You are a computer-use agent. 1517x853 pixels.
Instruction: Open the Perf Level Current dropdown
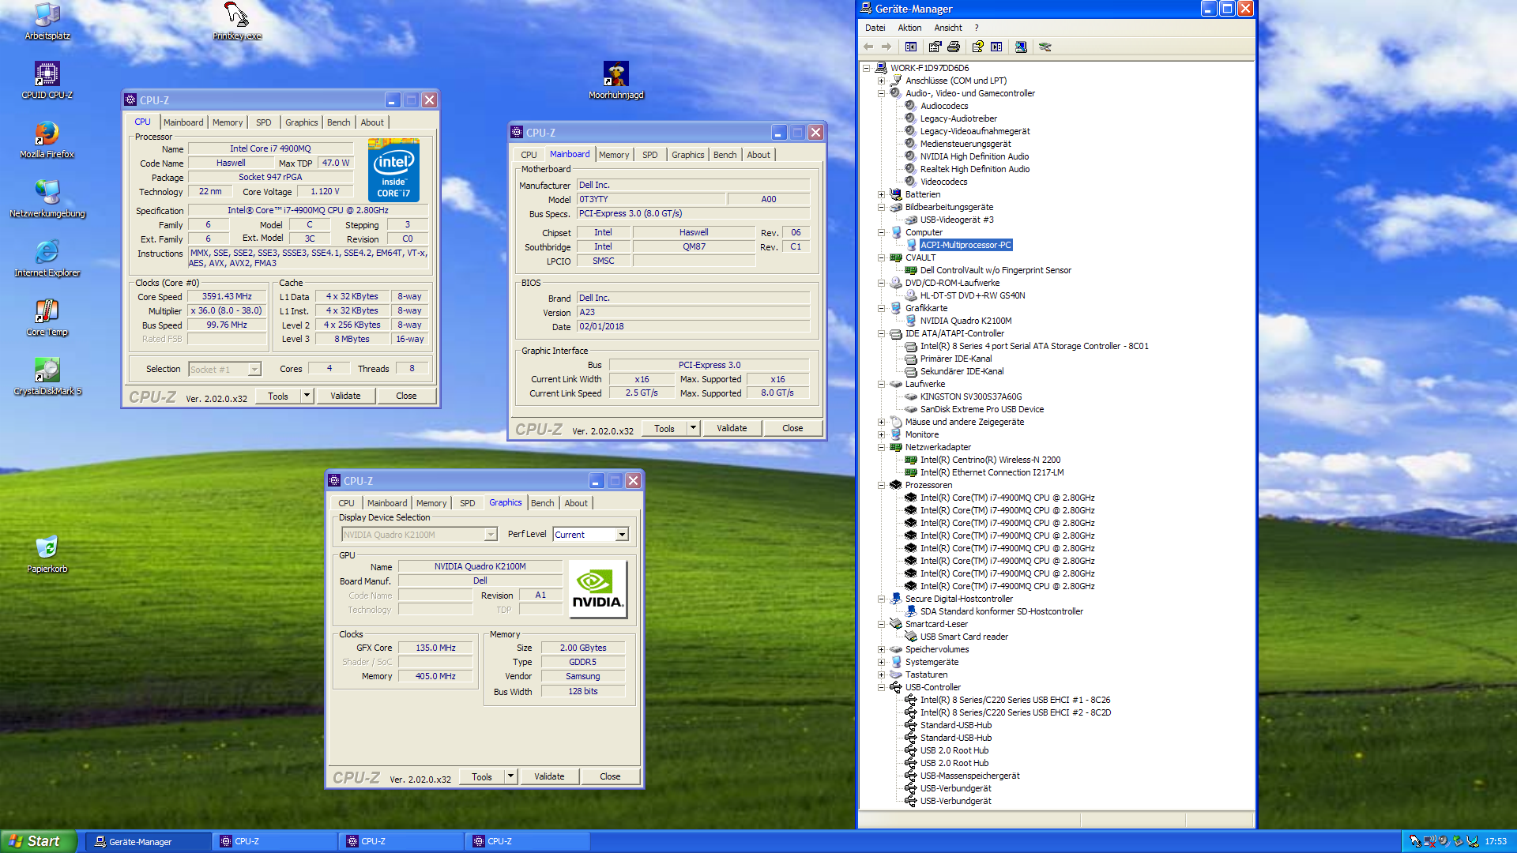(x=622, y=535)
